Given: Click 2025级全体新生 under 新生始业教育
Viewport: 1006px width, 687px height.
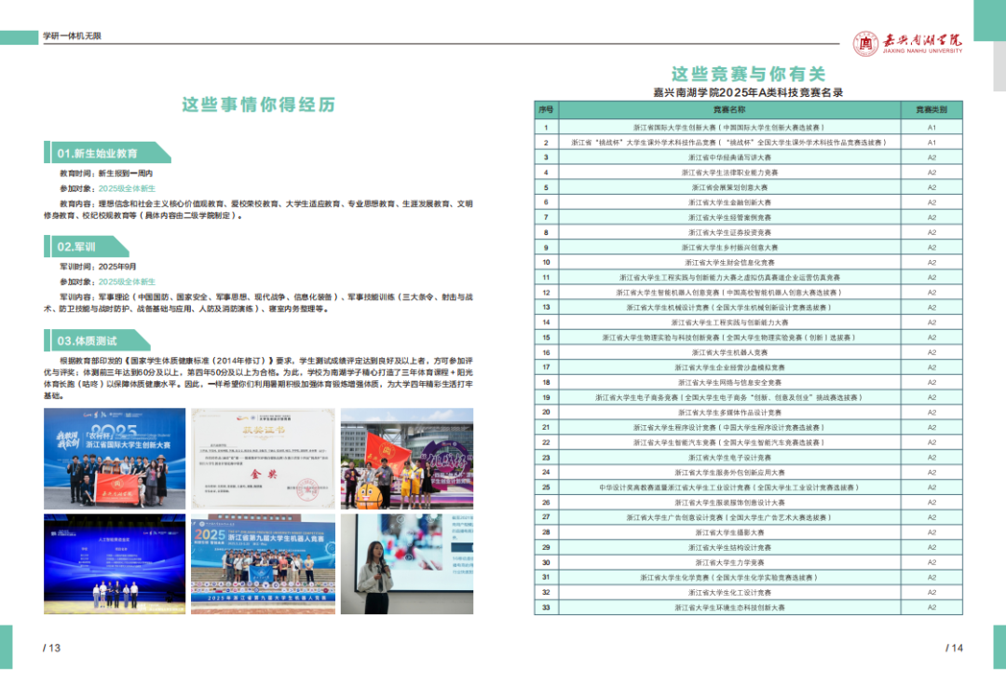Looking at the screenshot, I should pos(127,189).
